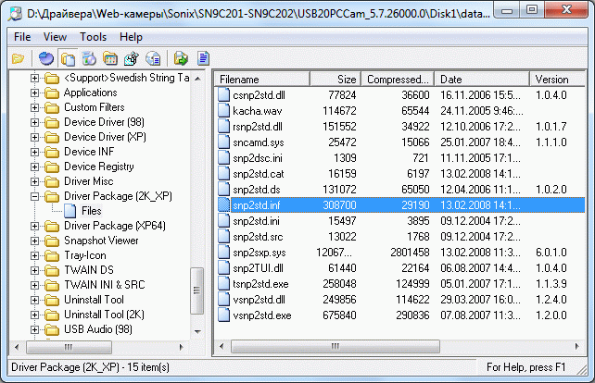Expand the Applications tree node

tap(34, 93)
